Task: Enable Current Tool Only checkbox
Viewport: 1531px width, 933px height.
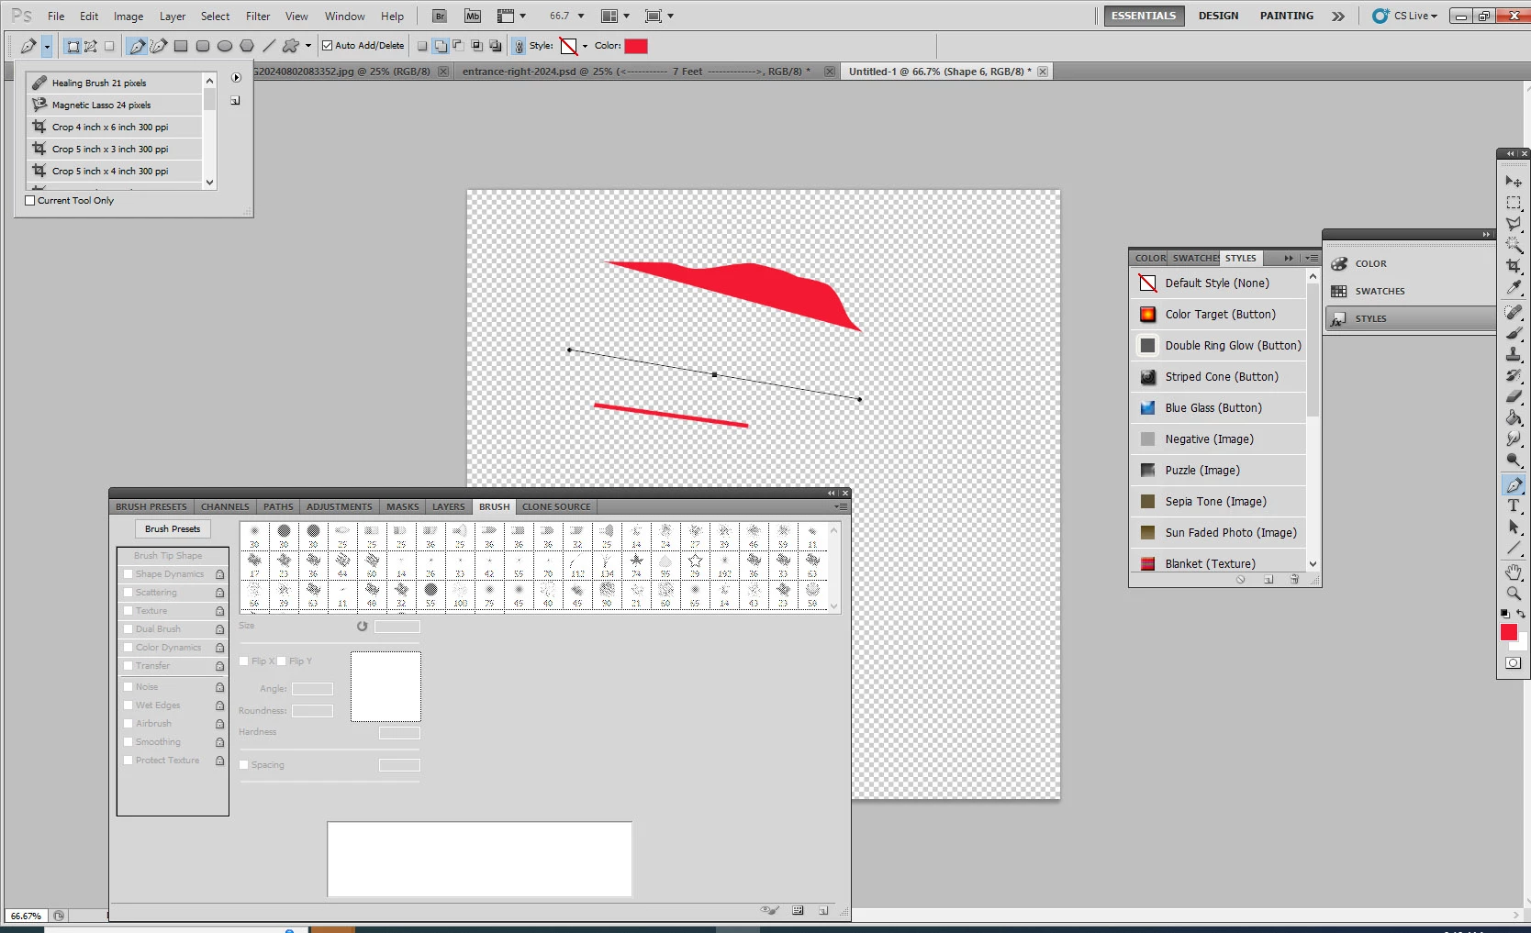Action: point(30,201)
